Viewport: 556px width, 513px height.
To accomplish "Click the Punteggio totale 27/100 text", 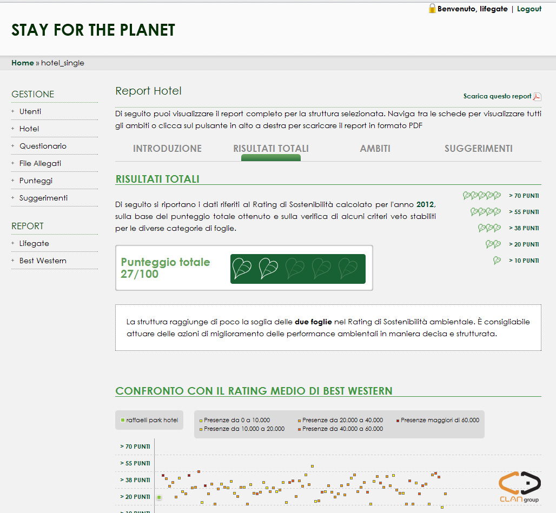I will click(x=166, y=268).
